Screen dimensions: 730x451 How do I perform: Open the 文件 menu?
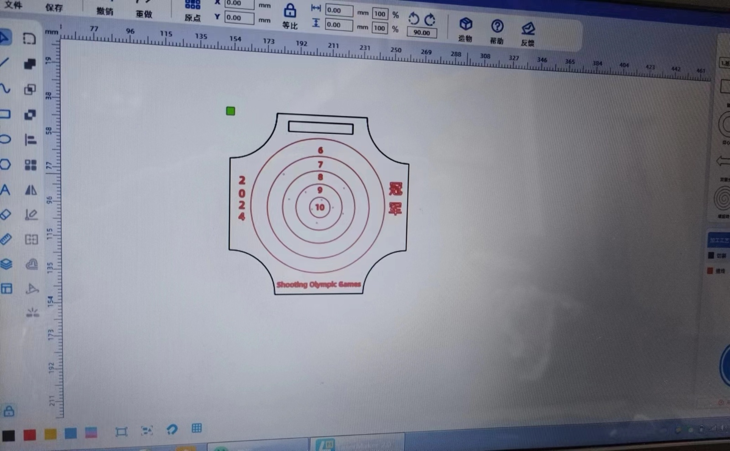(x=13, y=5)
